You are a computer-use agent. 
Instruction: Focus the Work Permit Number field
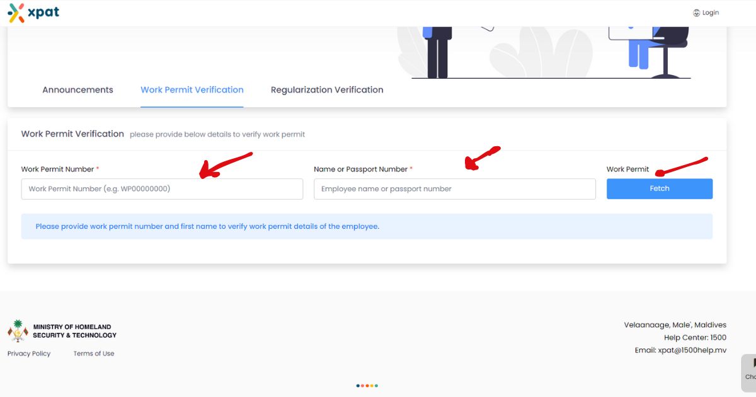[x=162, y=189]
